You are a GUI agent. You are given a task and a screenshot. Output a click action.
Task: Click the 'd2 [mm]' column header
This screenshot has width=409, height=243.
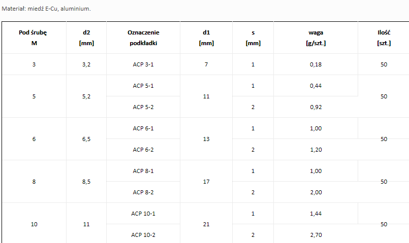click(x=86, y=38)
